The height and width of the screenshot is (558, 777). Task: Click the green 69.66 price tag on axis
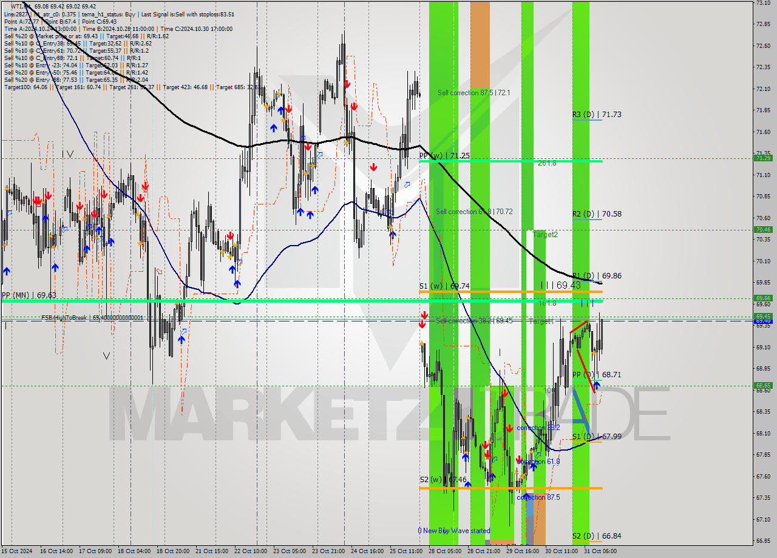[763, 298]
